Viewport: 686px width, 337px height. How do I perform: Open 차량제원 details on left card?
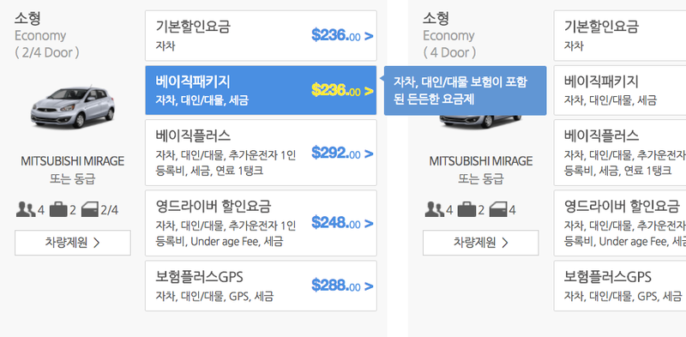click(73, 243)
